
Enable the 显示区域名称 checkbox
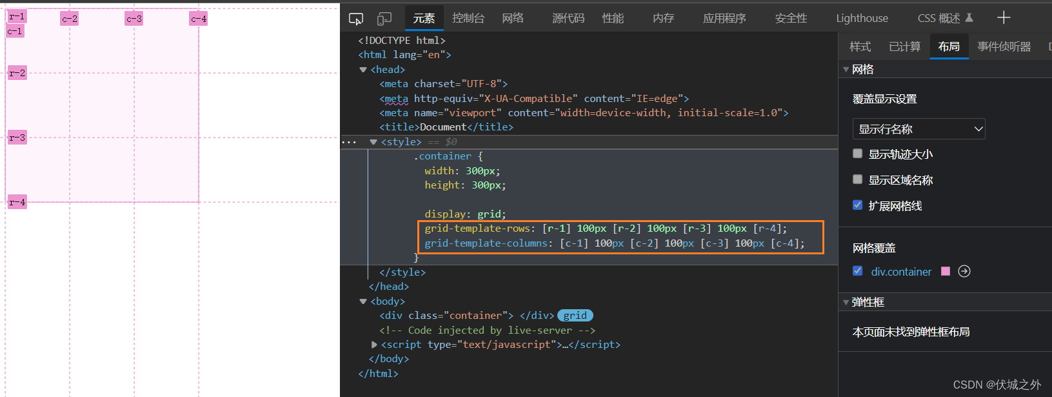(857, 179)
